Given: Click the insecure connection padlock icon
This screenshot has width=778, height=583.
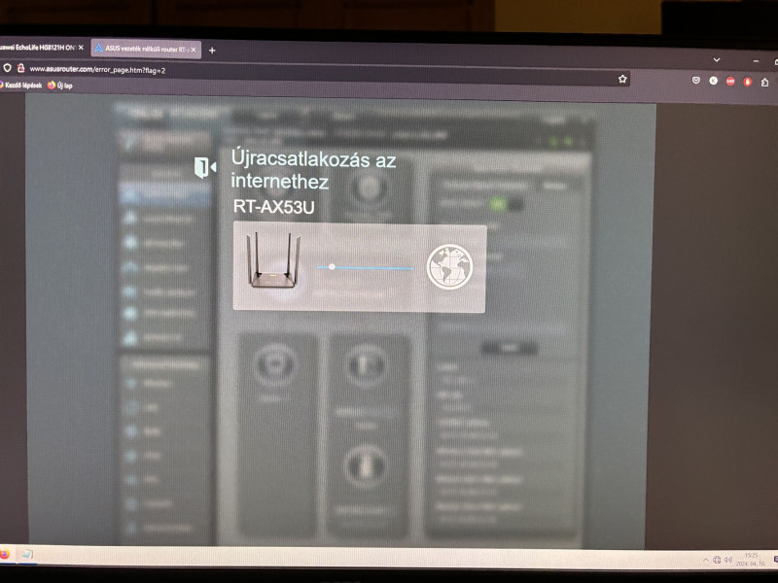Looking at the screenshot, I should 20,68.
